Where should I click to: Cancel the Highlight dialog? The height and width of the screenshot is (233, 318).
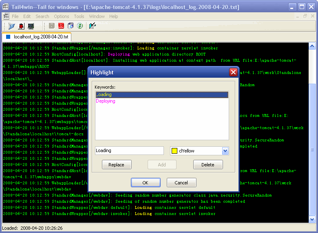click(181, 183)
